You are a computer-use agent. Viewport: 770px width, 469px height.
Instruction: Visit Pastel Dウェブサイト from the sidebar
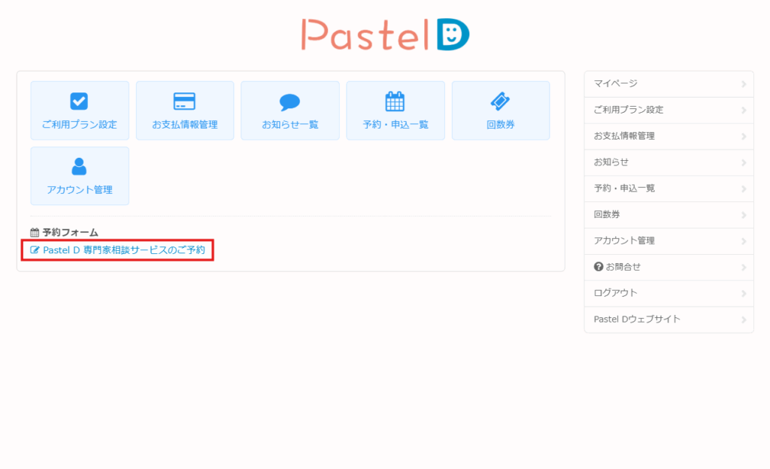point(637,319)
